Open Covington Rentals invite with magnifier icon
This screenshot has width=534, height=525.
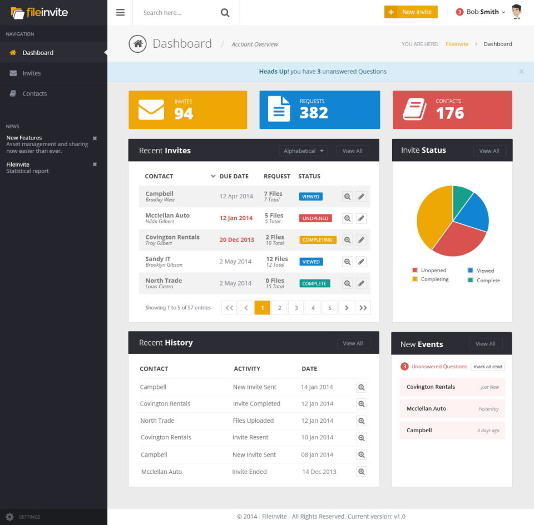(x=347, y=239)
